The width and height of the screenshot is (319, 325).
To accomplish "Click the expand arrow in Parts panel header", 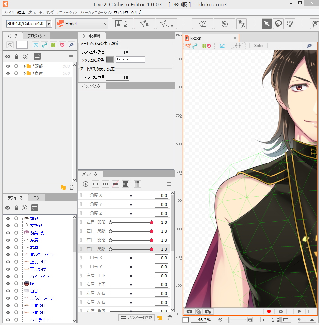I will 25,56.
